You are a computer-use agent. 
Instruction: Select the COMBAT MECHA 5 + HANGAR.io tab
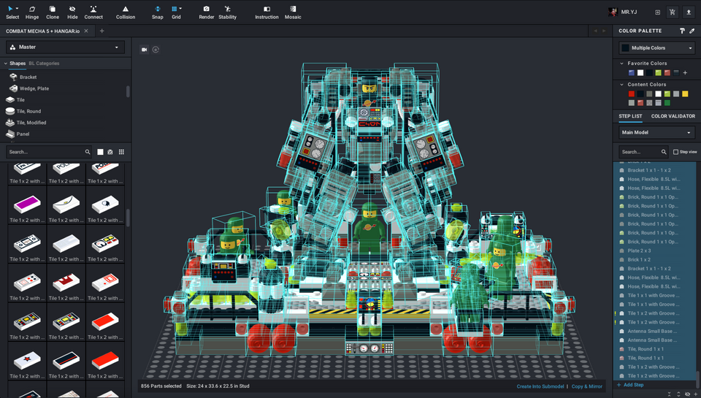point(42,31)
